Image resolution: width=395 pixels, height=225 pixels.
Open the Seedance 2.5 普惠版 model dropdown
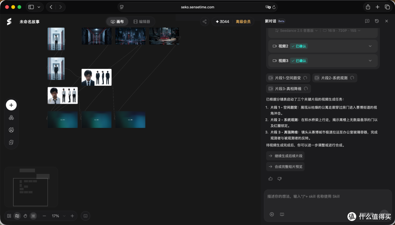point(297,30)
